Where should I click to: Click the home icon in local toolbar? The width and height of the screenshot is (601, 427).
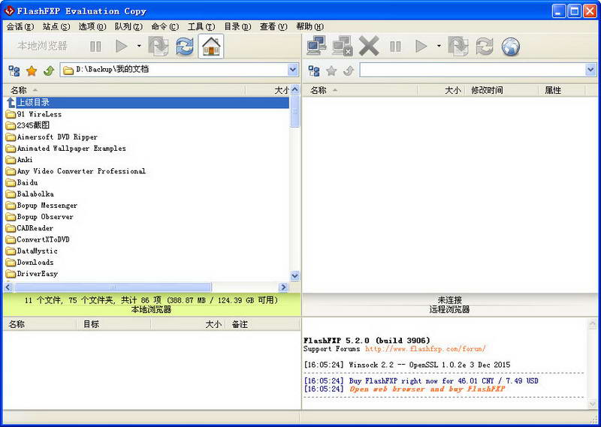pos(211,47)
